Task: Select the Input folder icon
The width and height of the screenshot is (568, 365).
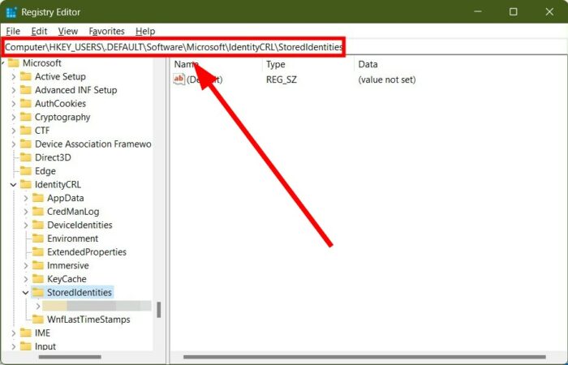Action: [x=26, y=346]
